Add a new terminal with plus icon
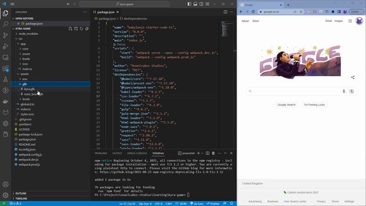 click(x=198, y=153)
